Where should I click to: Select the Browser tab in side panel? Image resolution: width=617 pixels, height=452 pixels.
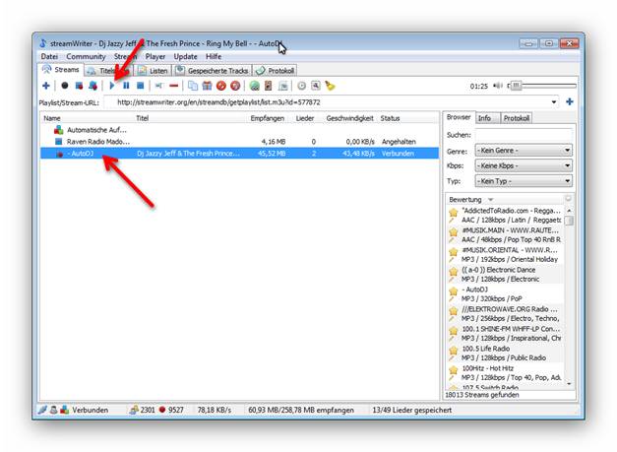pos(459,117)
